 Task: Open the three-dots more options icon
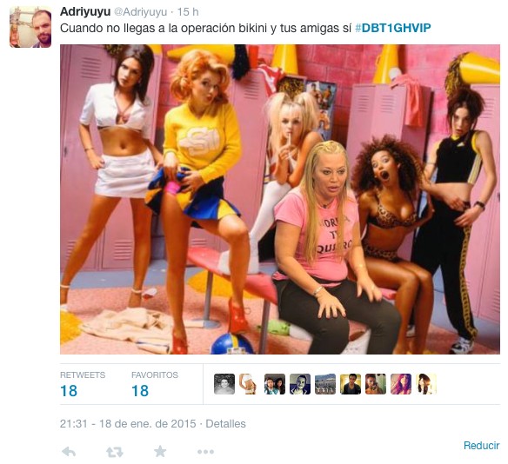pyautogui.click(x=205, y=452)
